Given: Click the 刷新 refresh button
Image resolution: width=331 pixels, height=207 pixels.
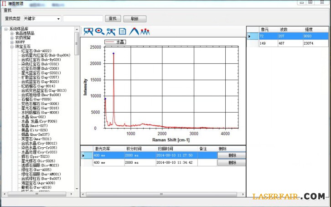Looking at the screenshot, I should pos(134,19).
